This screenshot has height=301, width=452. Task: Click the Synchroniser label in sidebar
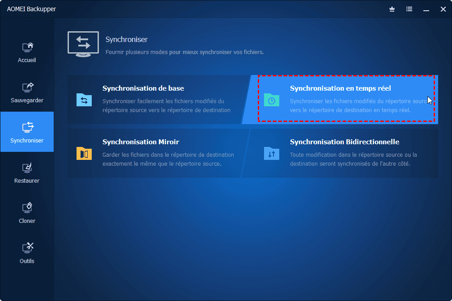click(x=27, y=141)
